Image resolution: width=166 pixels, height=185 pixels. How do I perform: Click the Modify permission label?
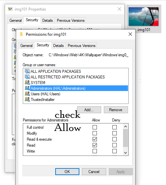coord(32,133)
